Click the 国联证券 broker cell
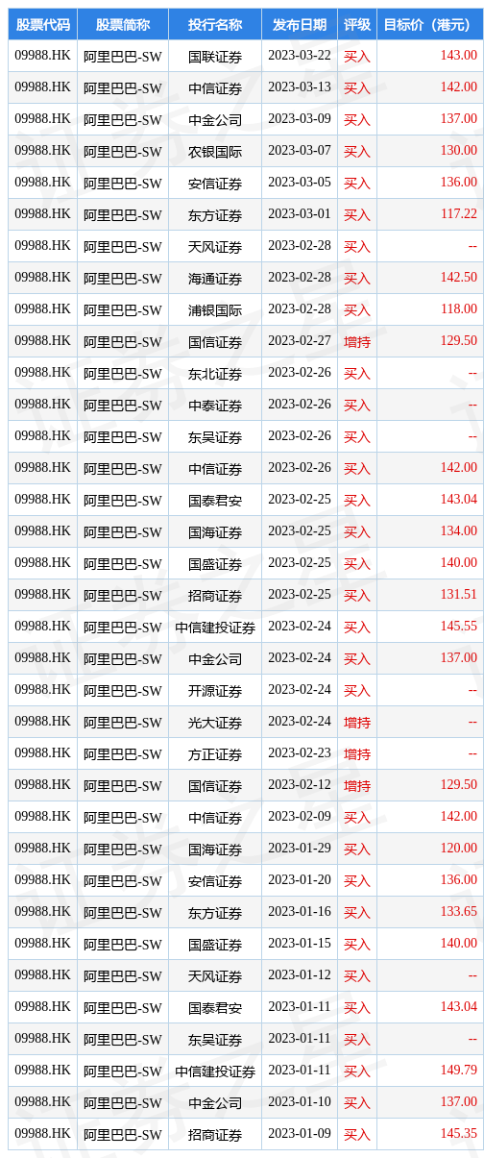This screenshot has height=1158, width=484. click(x=215, y=56)
